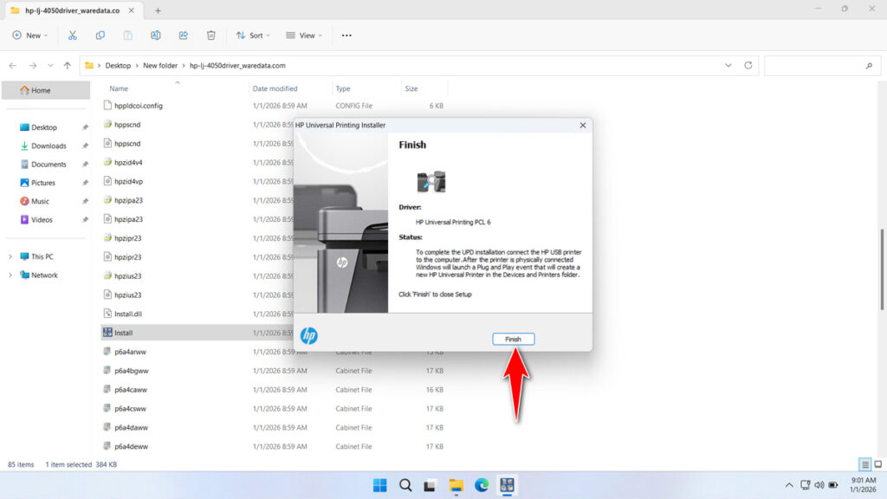
Task: Click the speaker icon in the system tray
Action: [x=819, y=485]
